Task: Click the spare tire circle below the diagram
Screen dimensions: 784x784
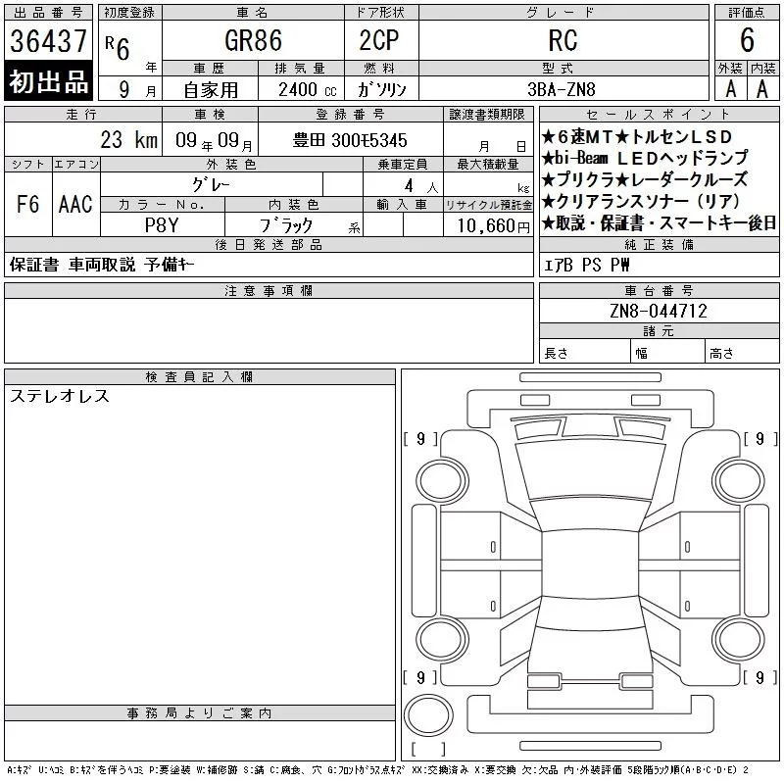Action: [x=428, y=714]
